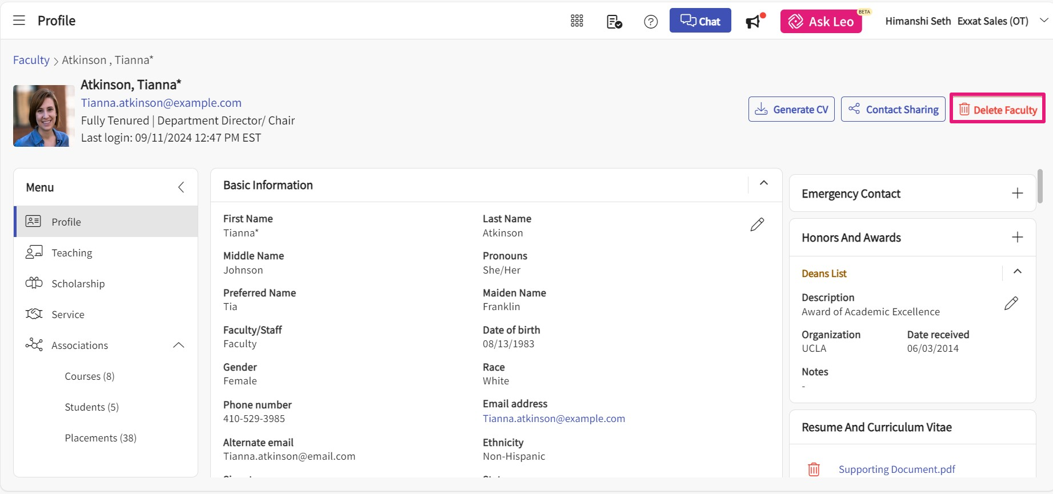
Task: Collapse the Menu sidebar panel
Action: tap(181, 187)
